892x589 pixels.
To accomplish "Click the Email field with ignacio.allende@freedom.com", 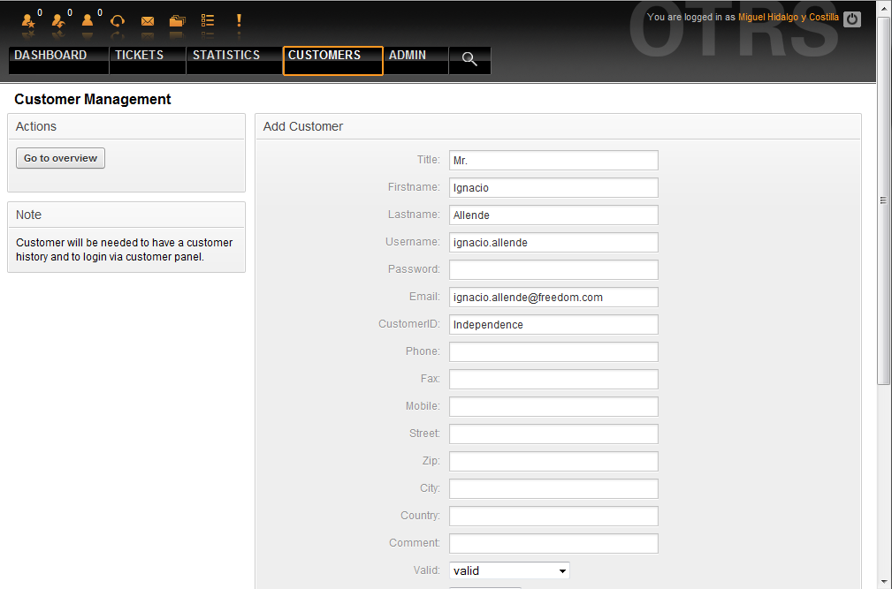I will [553, 297].
